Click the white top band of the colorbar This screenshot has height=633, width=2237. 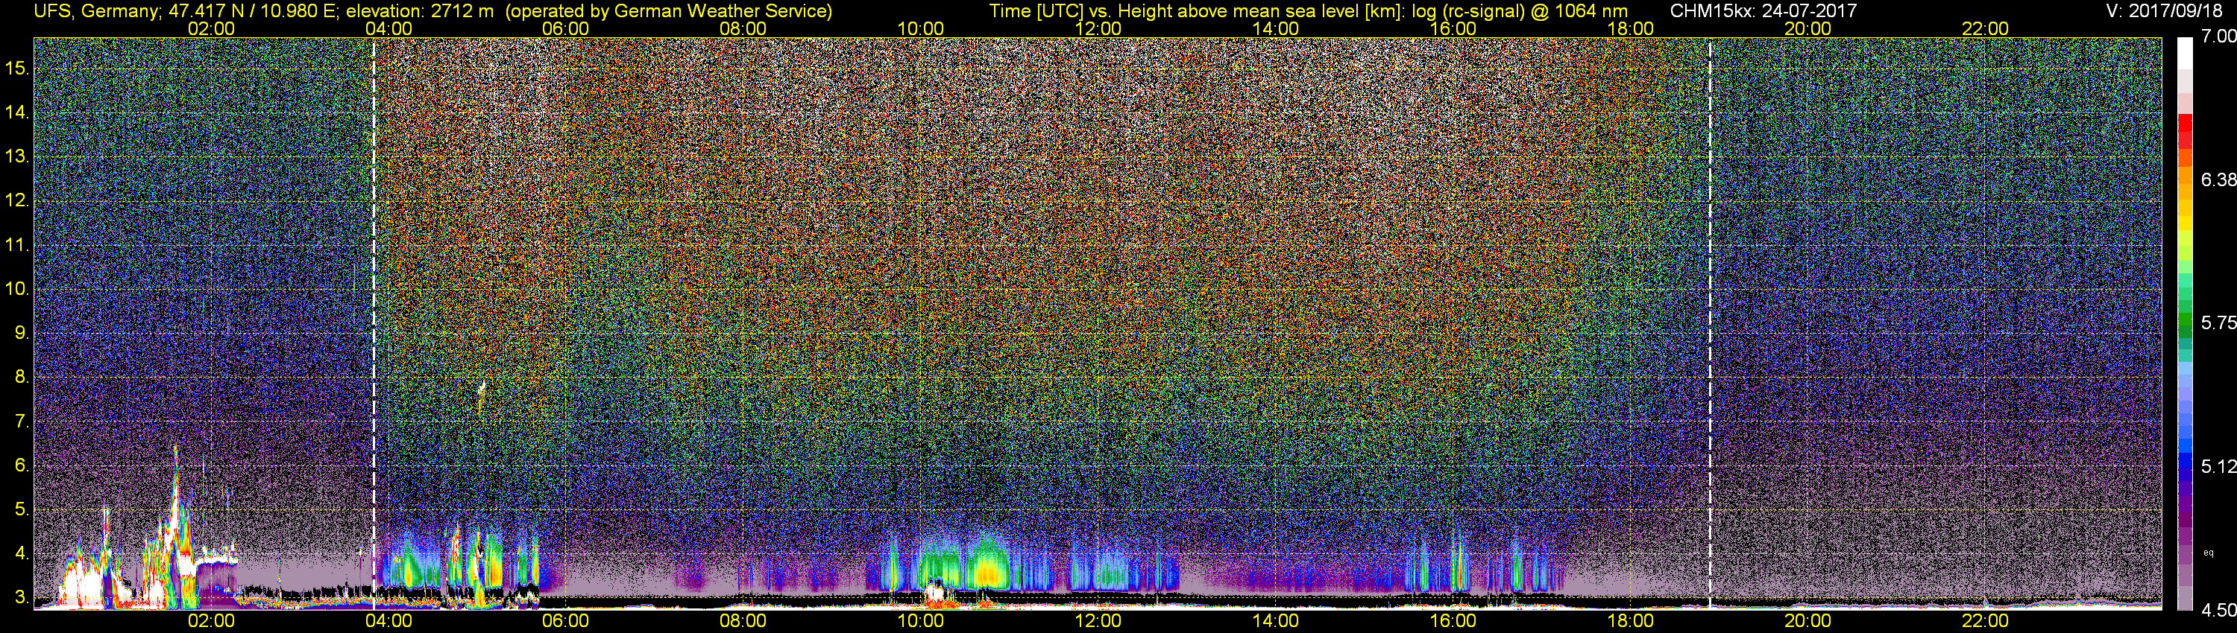[2184, 54]
